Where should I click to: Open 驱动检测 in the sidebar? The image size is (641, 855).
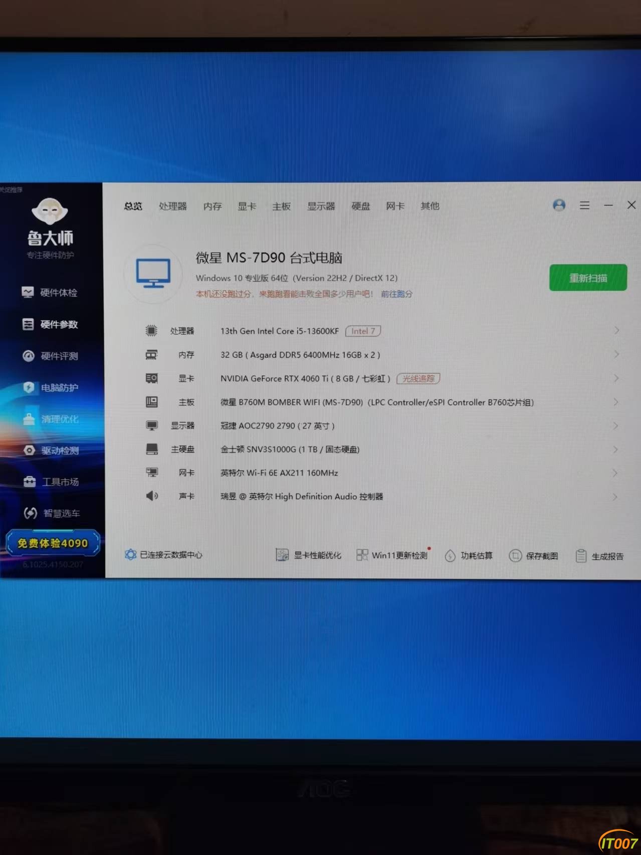coord(51,451)
